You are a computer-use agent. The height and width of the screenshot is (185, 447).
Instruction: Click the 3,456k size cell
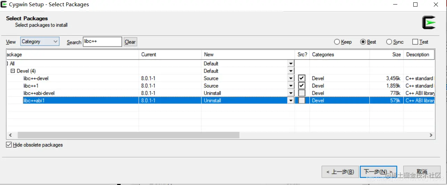click(x=393, y=78)
